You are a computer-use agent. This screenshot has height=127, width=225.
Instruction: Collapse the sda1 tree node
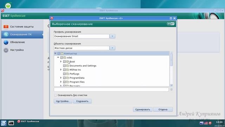tap(58, 58)
